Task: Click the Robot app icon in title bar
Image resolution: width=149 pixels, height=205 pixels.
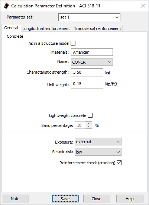Action: [x=6, y=6]
